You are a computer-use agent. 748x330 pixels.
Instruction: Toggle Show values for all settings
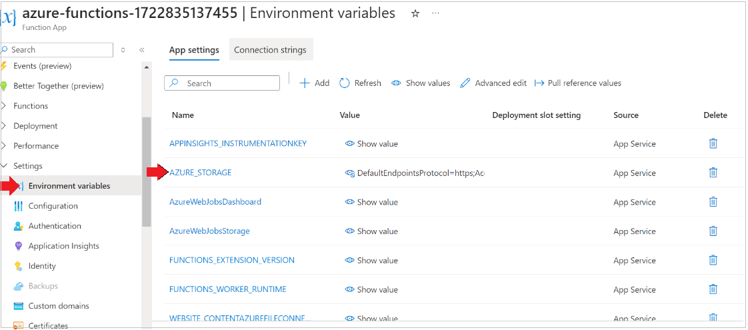pyautogui.click(x=421, y=83)
